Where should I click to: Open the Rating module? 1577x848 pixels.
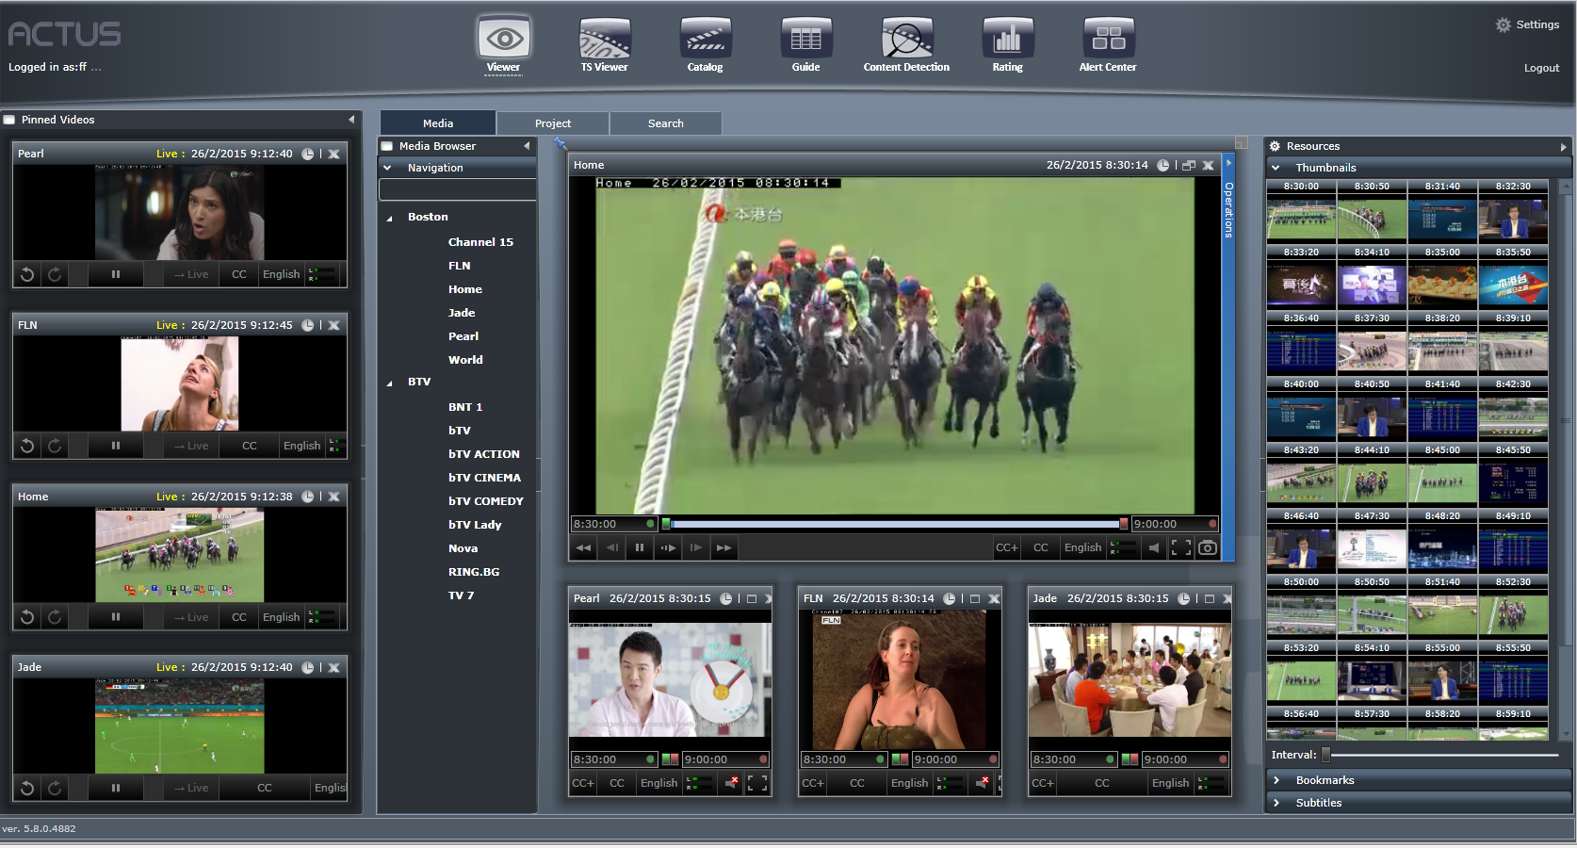tap(1007, 44)
